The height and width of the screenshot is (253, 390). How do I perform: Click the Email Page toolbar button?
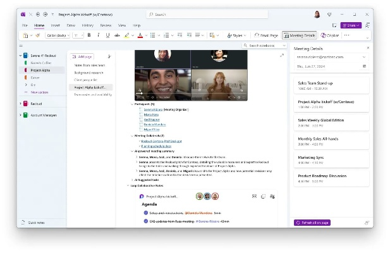coord(266,35)
